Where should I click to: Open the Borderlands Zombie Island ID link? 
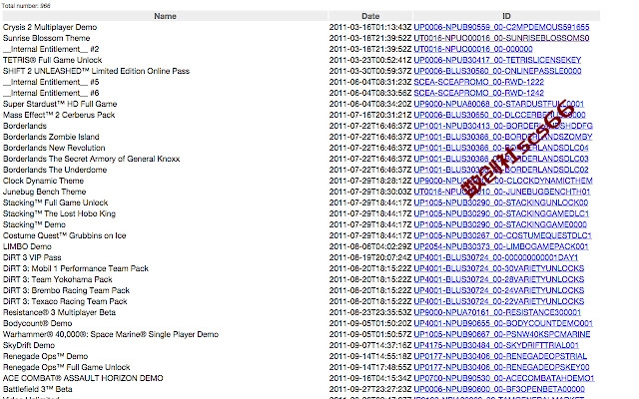pos(503,137)
